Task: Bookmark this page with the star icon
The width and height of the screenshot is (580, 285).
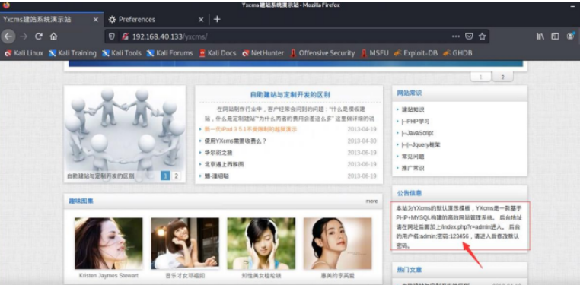Action: click(482, 36)
